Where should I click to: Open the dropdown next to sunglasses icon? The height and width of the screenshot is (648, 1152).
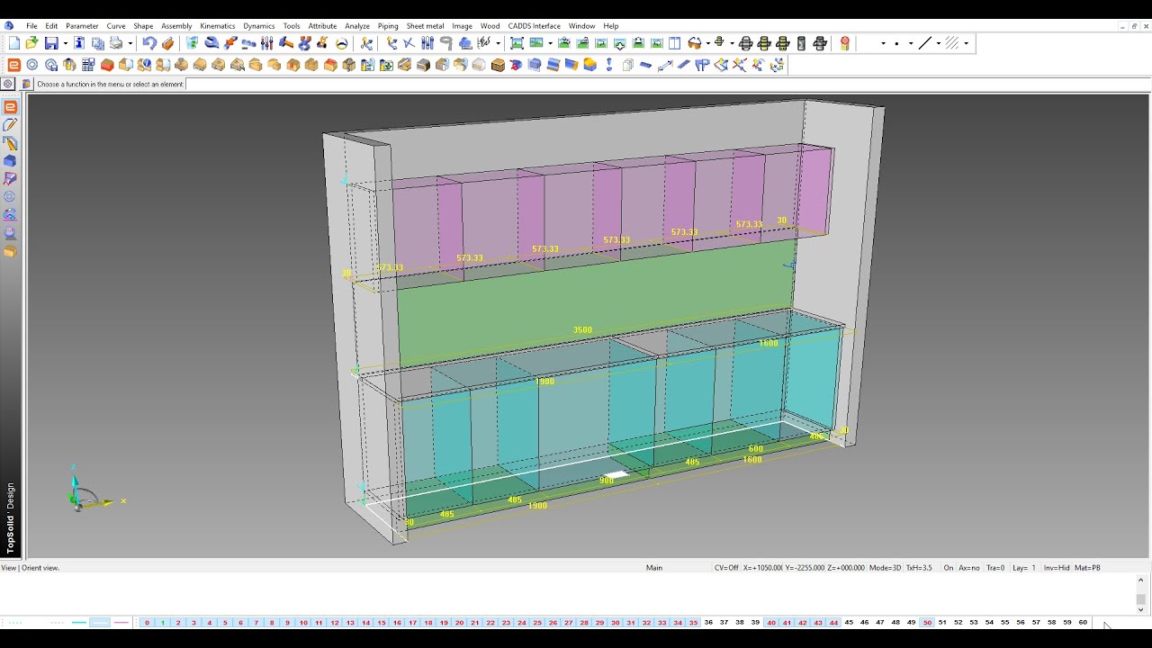click(708, 42)
